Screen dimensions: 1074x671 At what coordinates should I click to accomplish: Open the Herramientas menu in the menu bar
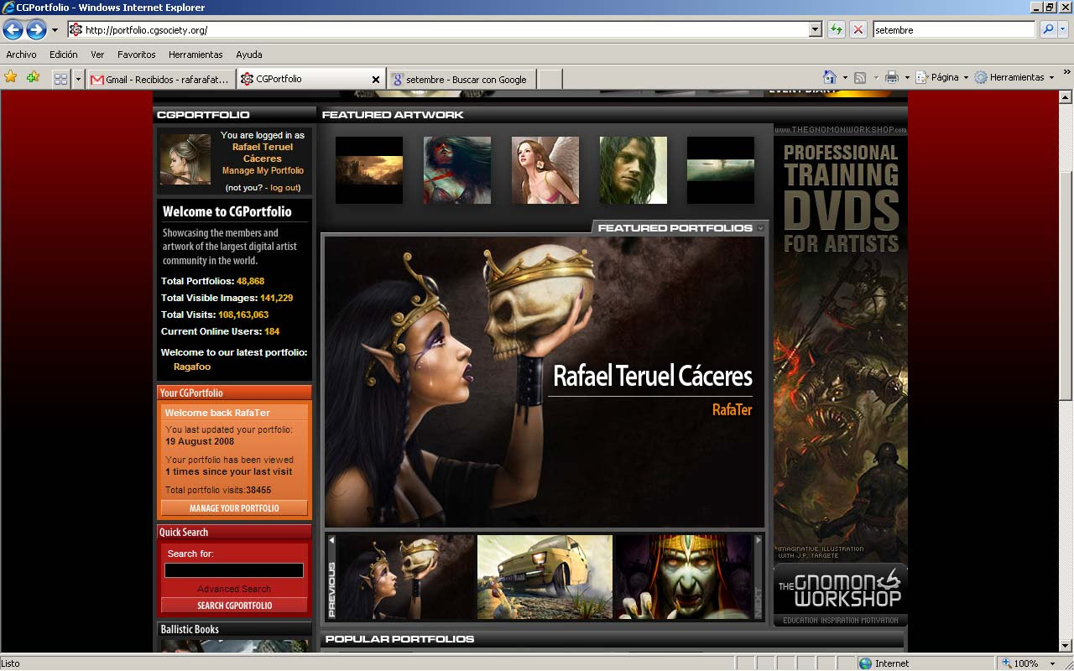pyautogui.click(x=196, y=55)
